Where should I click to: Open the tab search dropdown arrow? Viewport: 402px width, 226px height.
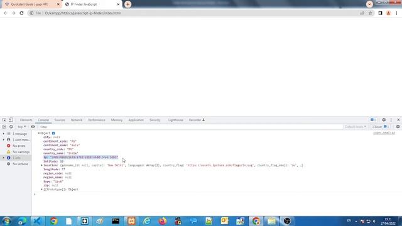coord(369,4)
